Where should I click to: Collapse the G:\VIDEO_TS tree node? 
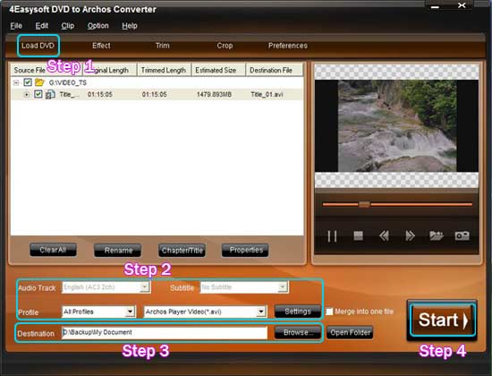point(16,82)
